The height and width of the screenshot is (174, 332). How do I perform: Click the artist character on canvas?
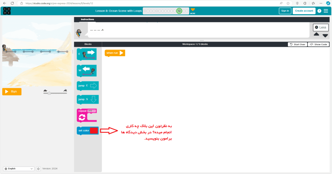[4, 48]
